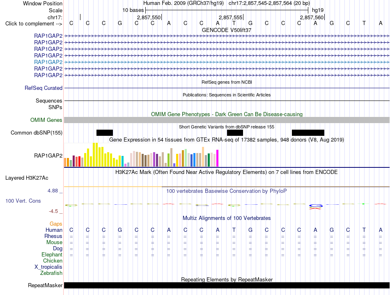The image size is (390, 295).
Task: Open Multiz Alignments of 100 Vertebrates title
Action: point(227,218)
